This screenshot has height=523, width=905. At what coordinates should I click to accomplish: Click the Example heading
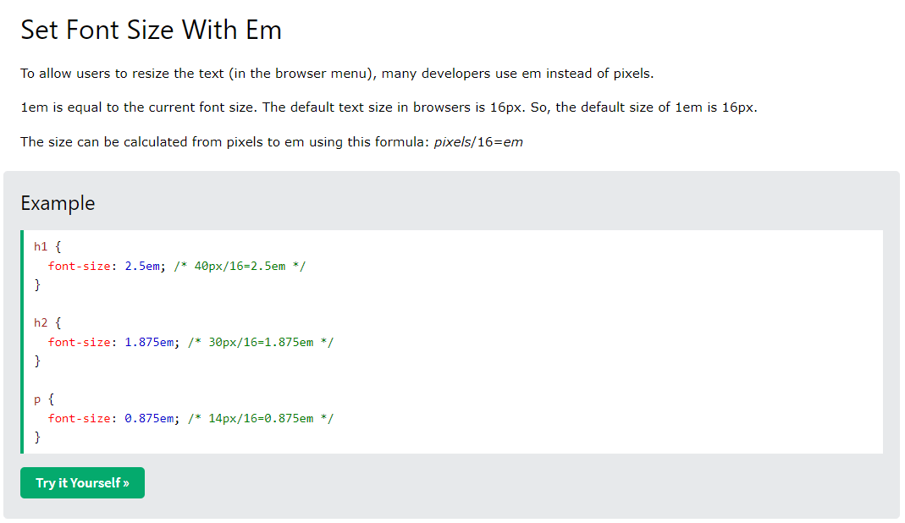click(x=58, y=203)
